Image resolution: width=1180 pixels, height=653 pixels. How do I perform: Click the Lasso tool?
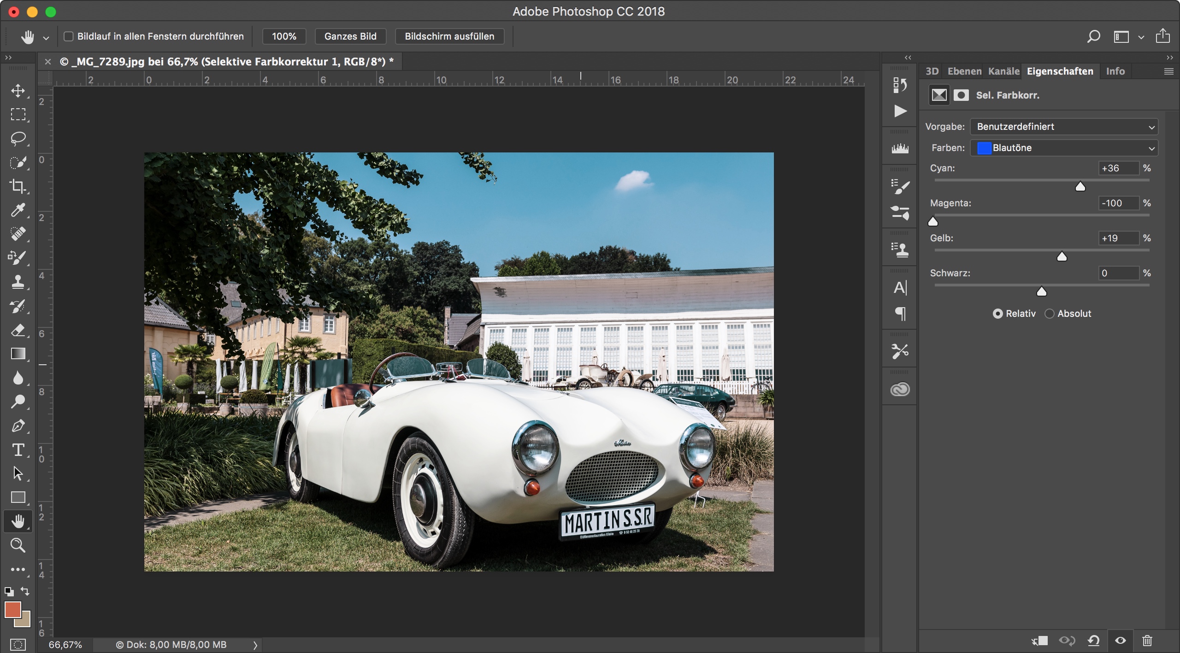click(x=18, y=138)
